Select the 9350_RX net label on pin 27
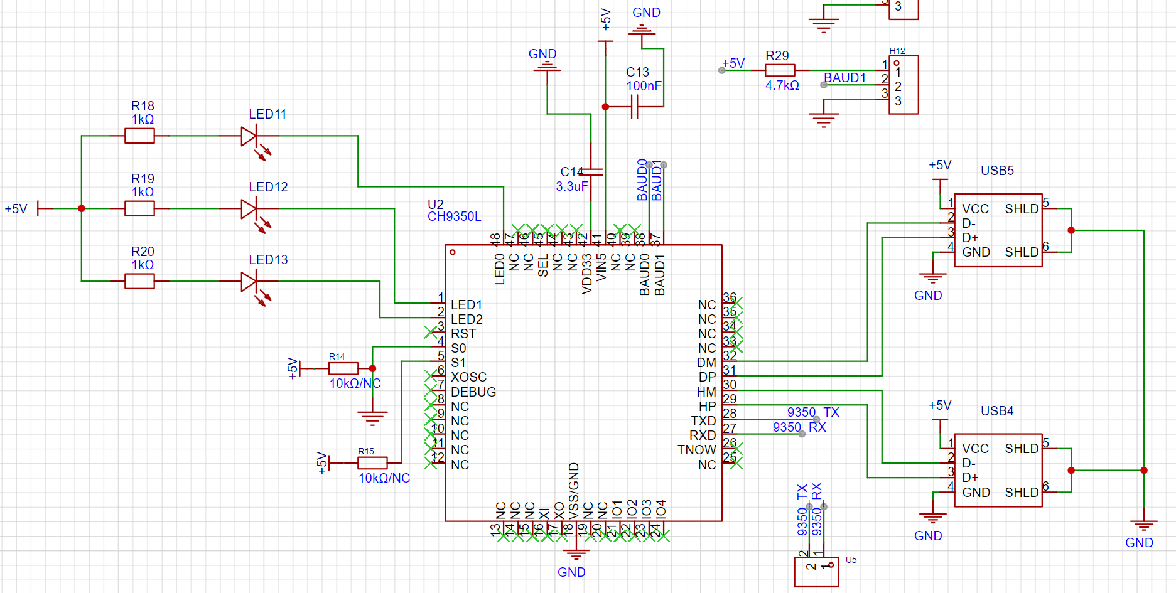 click(799, 427)
